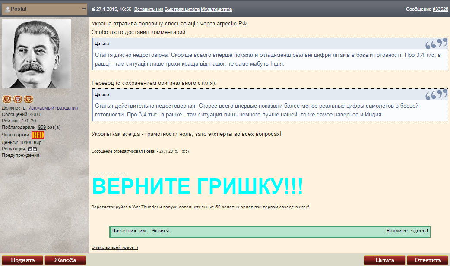Click the second trophy award badge
Screen dimensions: 450x266
17,99
